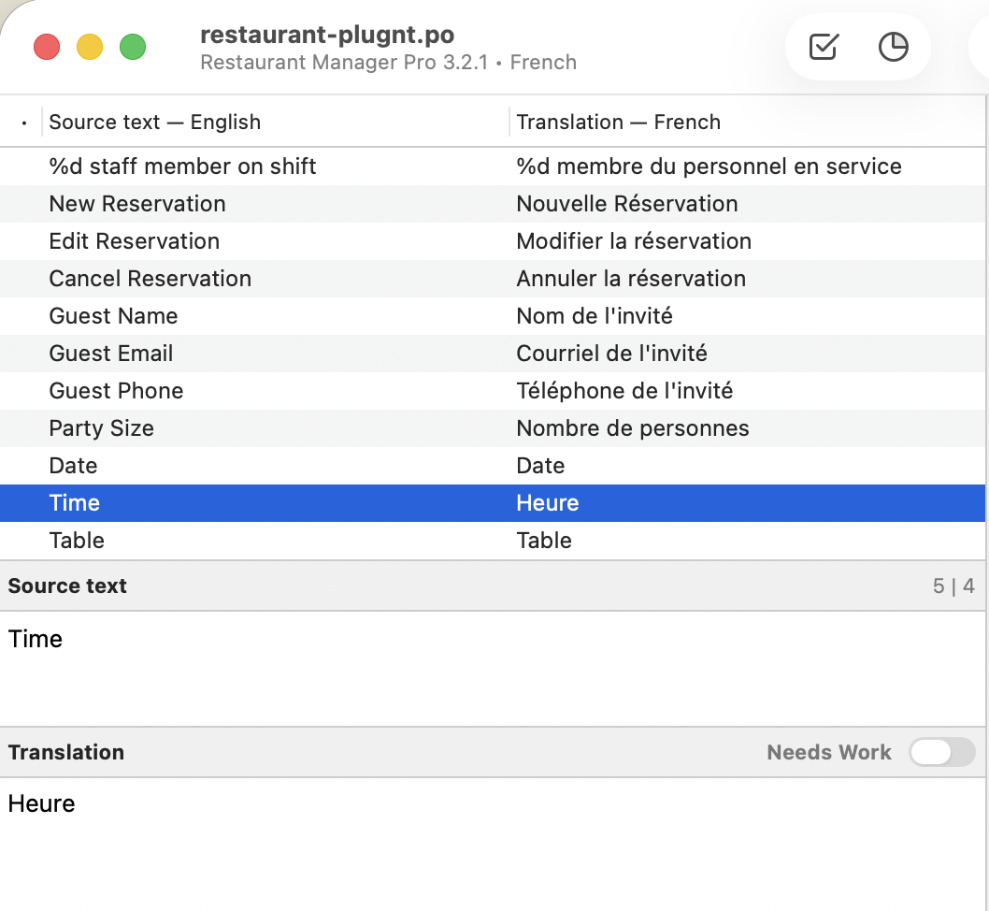Select source row "%d staff member on shift"
Viewport: 989px width, 911px height.
coord(182,166)
